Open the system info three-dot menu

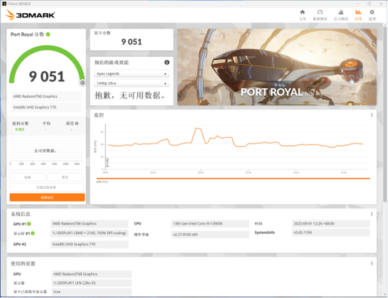tap(372, 214)
